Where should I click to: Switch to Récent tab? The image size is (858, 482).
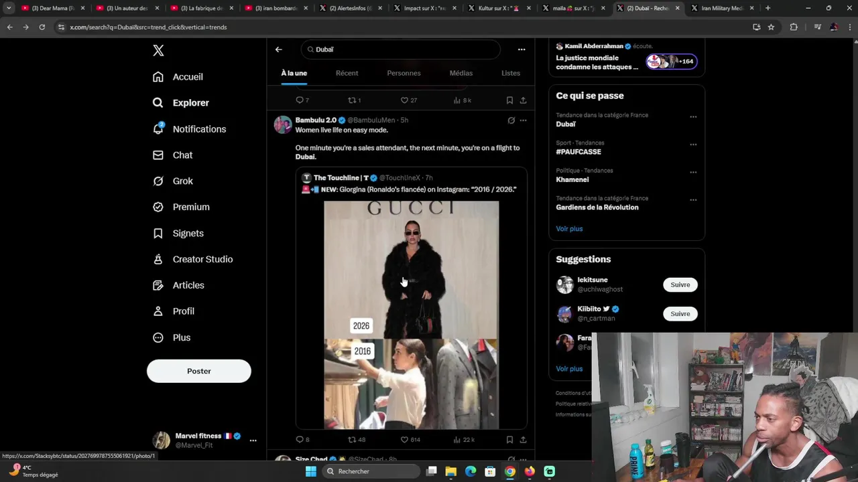tap(347, 73)
